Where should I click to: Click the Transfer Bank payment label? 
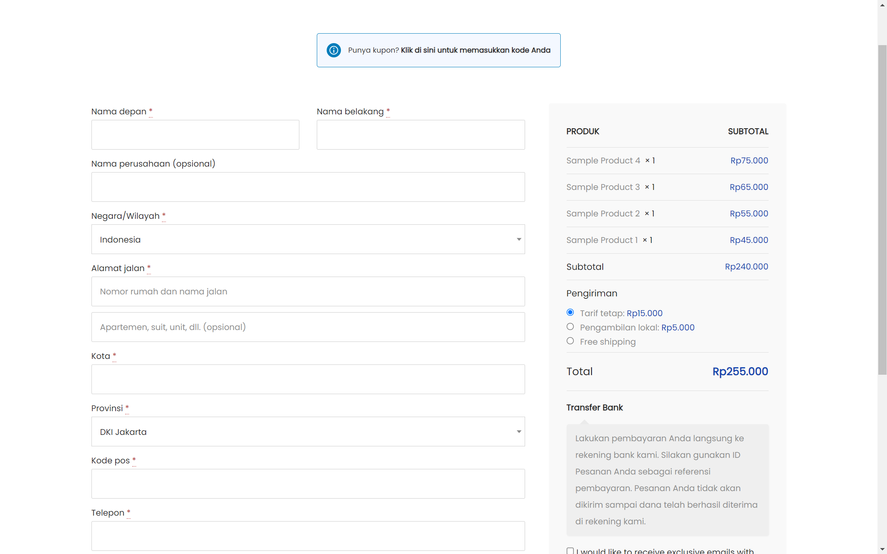coord(594,408)
